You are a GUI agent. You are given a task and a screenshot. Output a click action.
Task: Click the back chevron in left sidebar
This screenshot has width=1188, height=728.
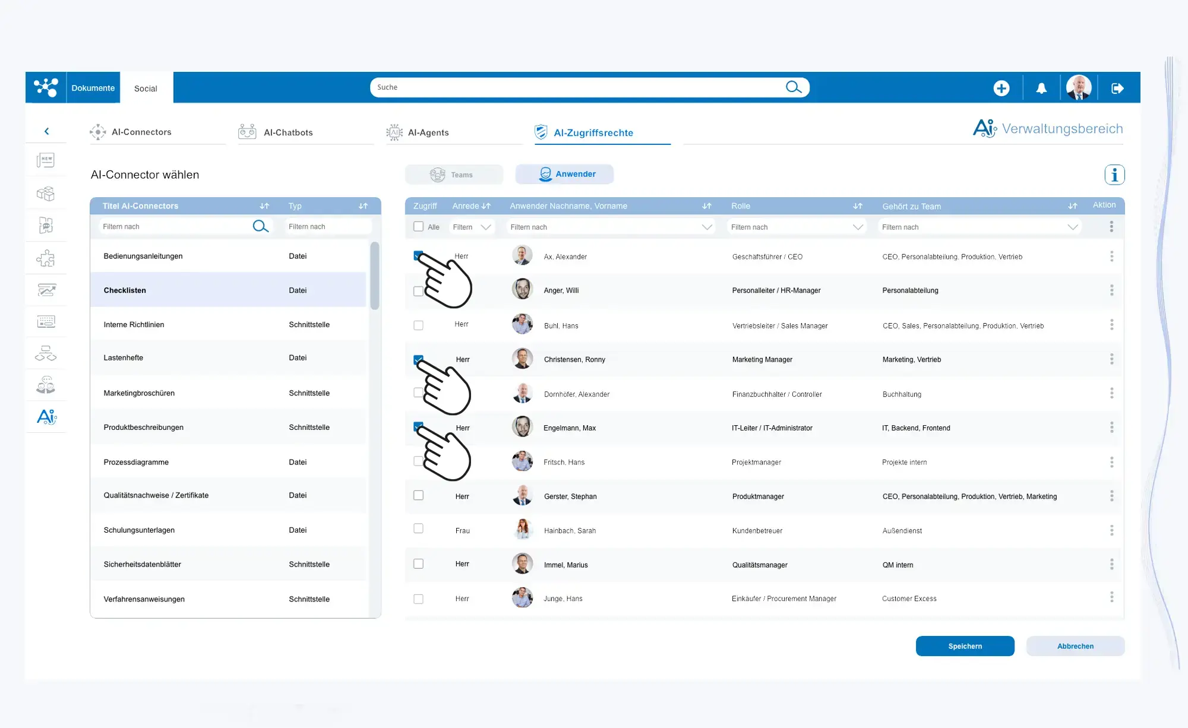click(x=46, y=131)
